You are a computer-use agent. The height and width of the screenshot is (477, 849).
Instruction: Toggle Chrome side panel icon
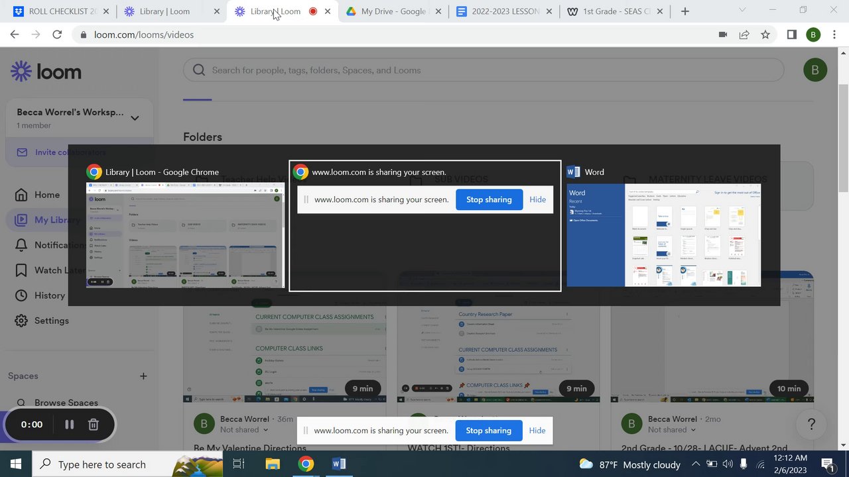coord(791,34)
